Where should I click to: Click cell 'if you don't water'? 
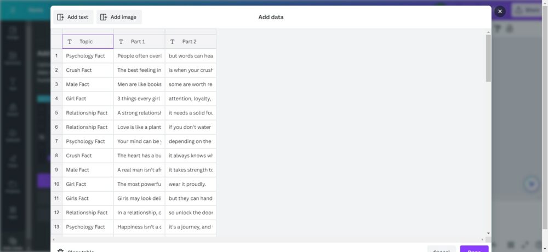[191, 127]
